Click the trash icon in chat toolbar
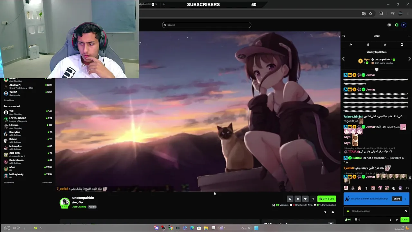The image size is (412, 232). 368,45
